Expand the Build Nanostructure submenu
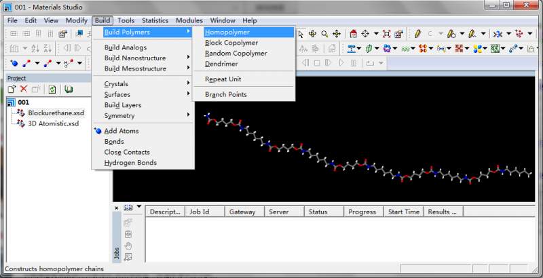The width and height of the screenshot is (543, 278). (143, 58)
